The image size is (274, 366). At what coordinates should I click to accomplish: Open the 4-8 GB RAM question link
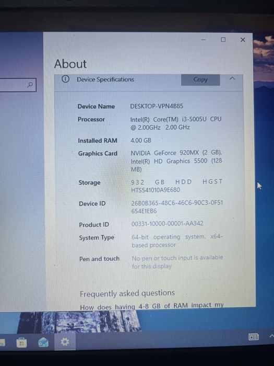(152, 306)
